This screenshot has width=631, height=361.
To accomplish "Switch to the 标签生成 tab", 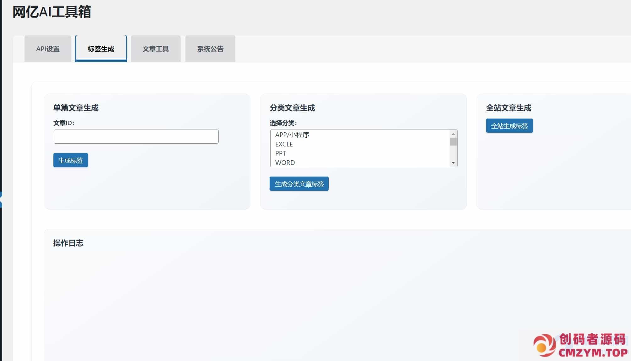I will [x=101, y=49].
